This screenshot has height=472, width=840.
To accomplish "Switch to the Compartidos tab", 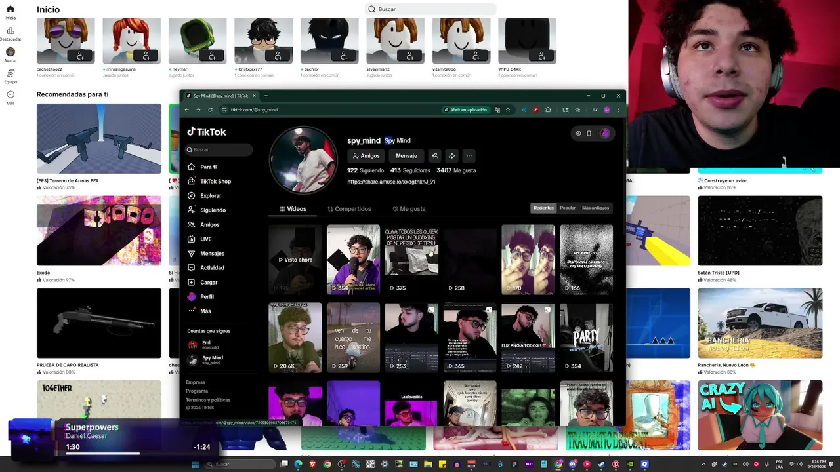I will (349, 209).
